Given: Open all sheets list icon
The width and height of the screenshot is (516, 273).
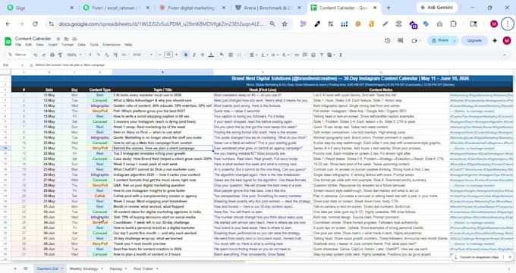Looking at the screenshot, I should click(25, 268).
